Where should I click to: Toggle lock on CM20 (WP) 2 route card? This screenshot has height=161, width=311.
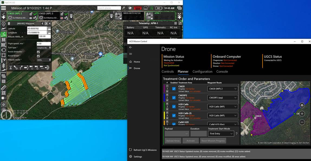pos(31,14)
